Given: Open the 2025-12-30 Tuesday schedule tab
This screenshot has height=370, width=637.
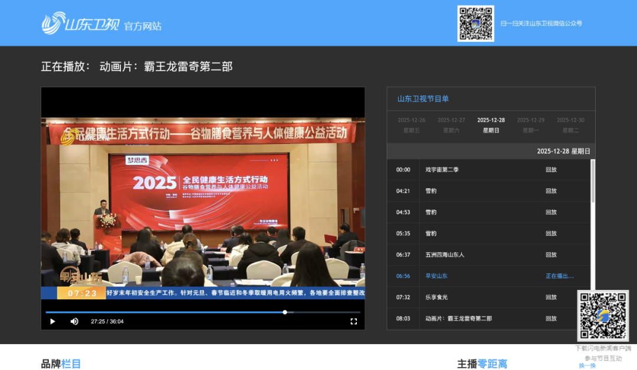Looking at the screenshot, I should tap(570, 125).
